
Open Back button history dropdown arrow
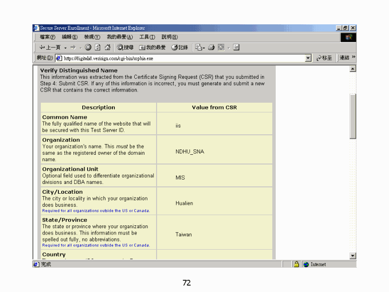click(x=65, y=47)
